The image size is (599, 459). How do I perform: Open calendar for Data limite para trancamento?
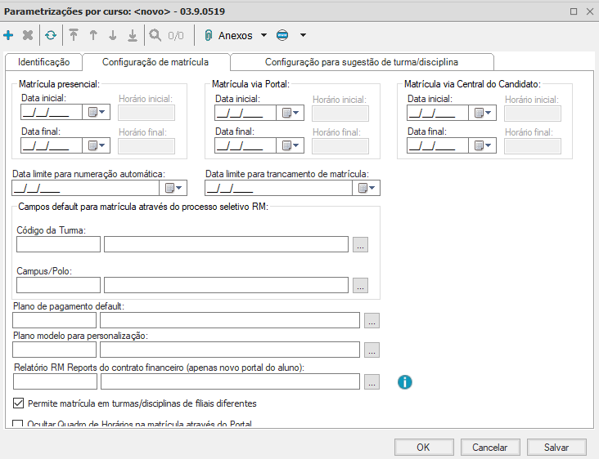(x=367, y=188)
